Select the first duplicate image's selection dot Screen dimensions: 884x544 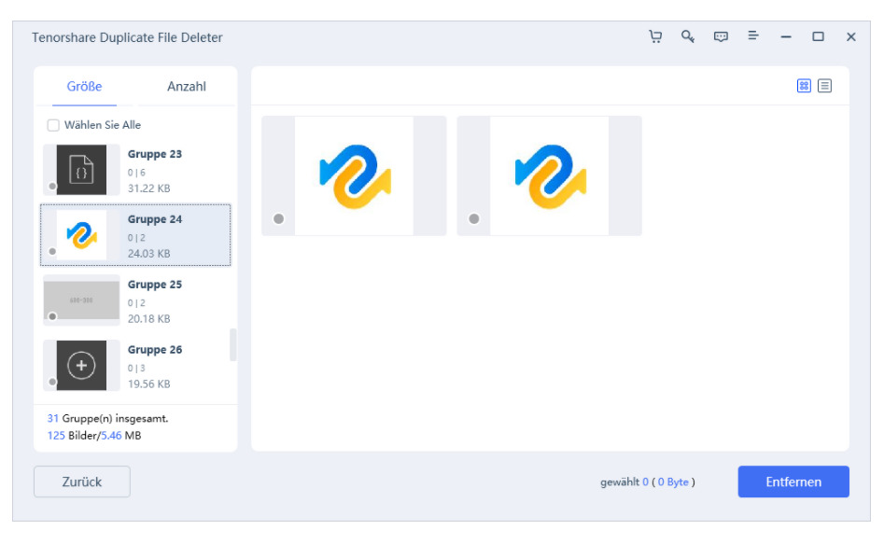pos(278,218)
